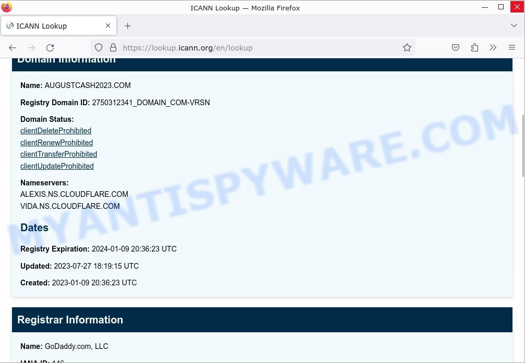Select Registry Expiration date 2024-01-09 value
The image size is (525, 363).
[x=134, y=249]
